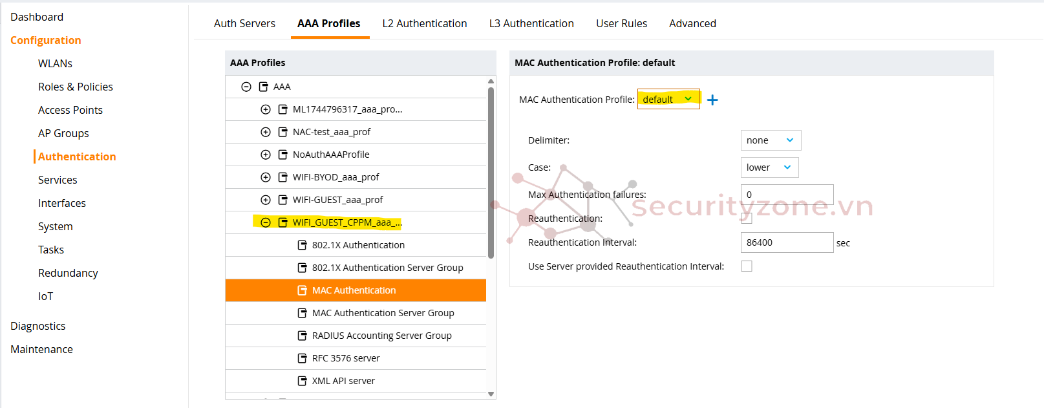
Task: Enable Use Server provided Reauthentication Interval
Action: (747, 266)
